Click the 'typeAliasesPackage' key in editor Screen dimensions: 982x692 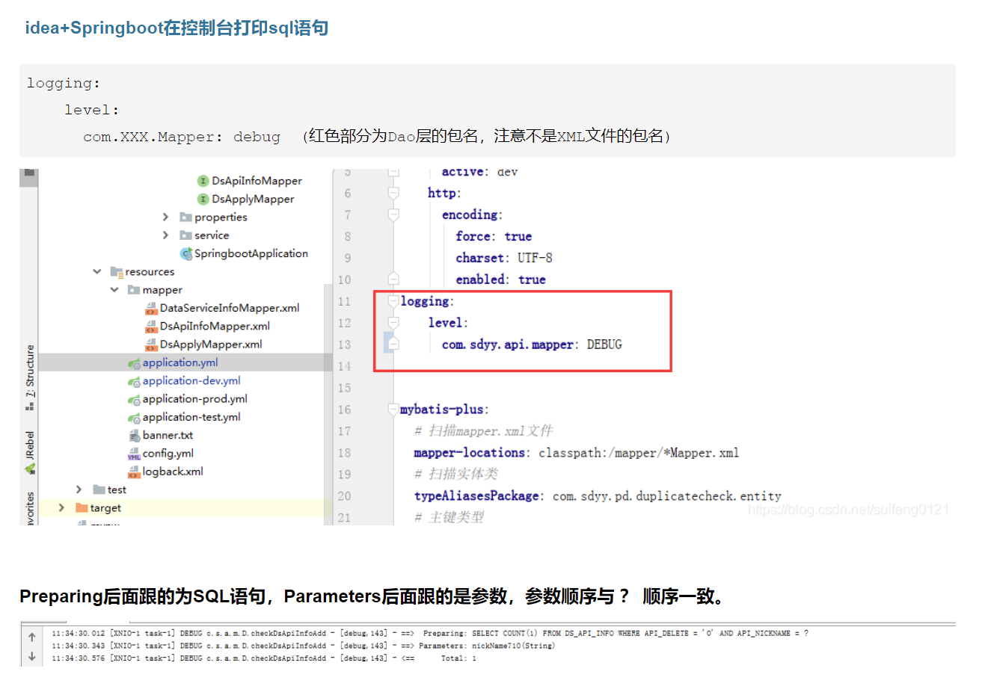tap(476, 495)
